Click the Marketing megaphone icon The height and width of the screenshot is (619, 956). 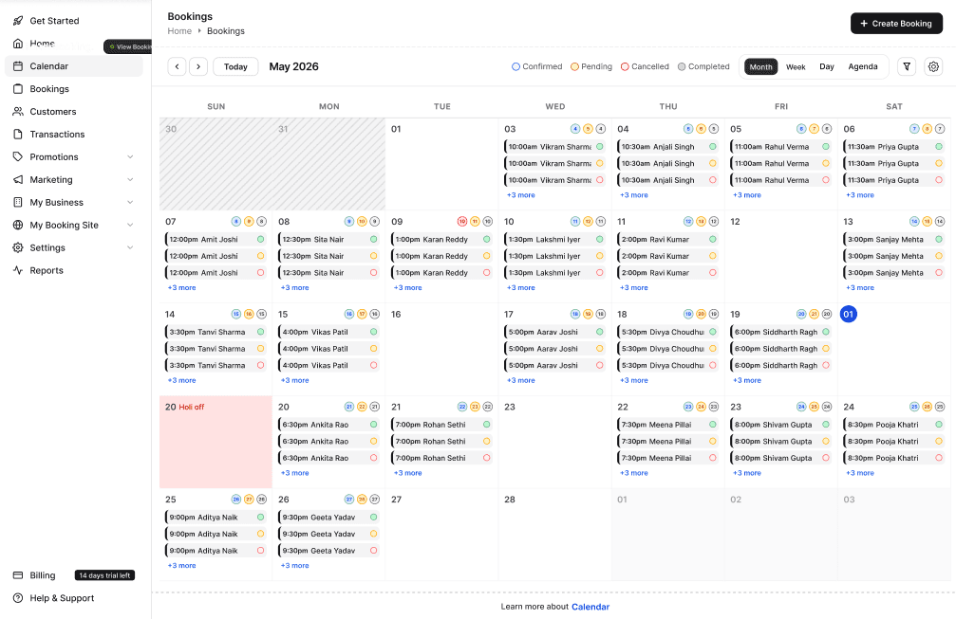tap(18, 179)
